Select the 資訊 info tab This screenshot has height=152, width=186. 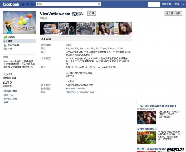coord(10,41)
